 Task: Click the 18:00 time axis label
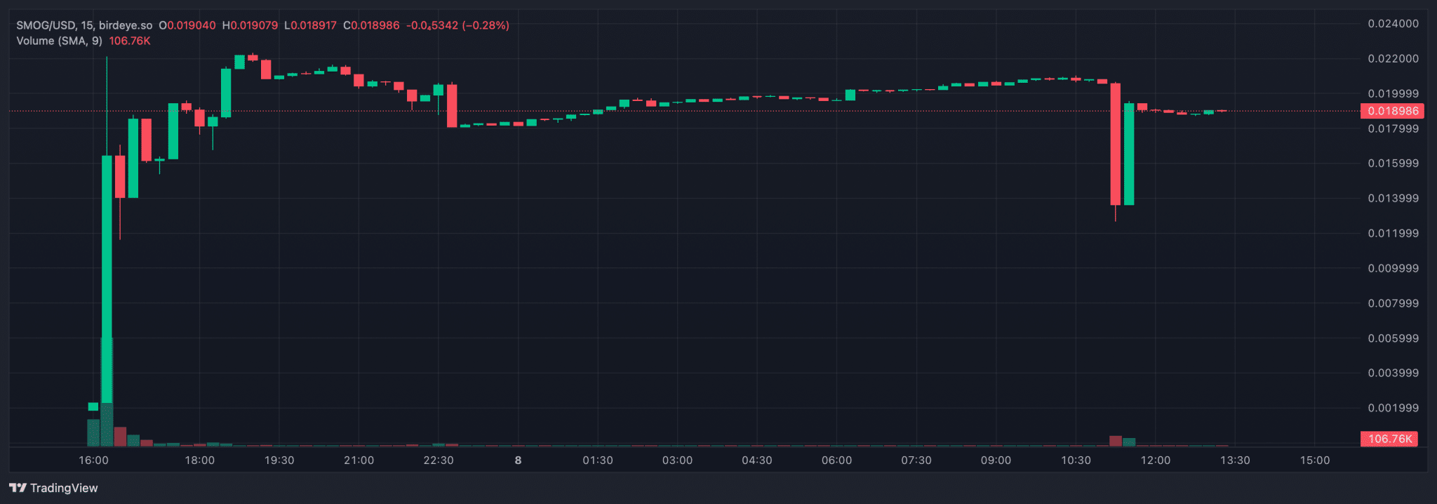199,460
